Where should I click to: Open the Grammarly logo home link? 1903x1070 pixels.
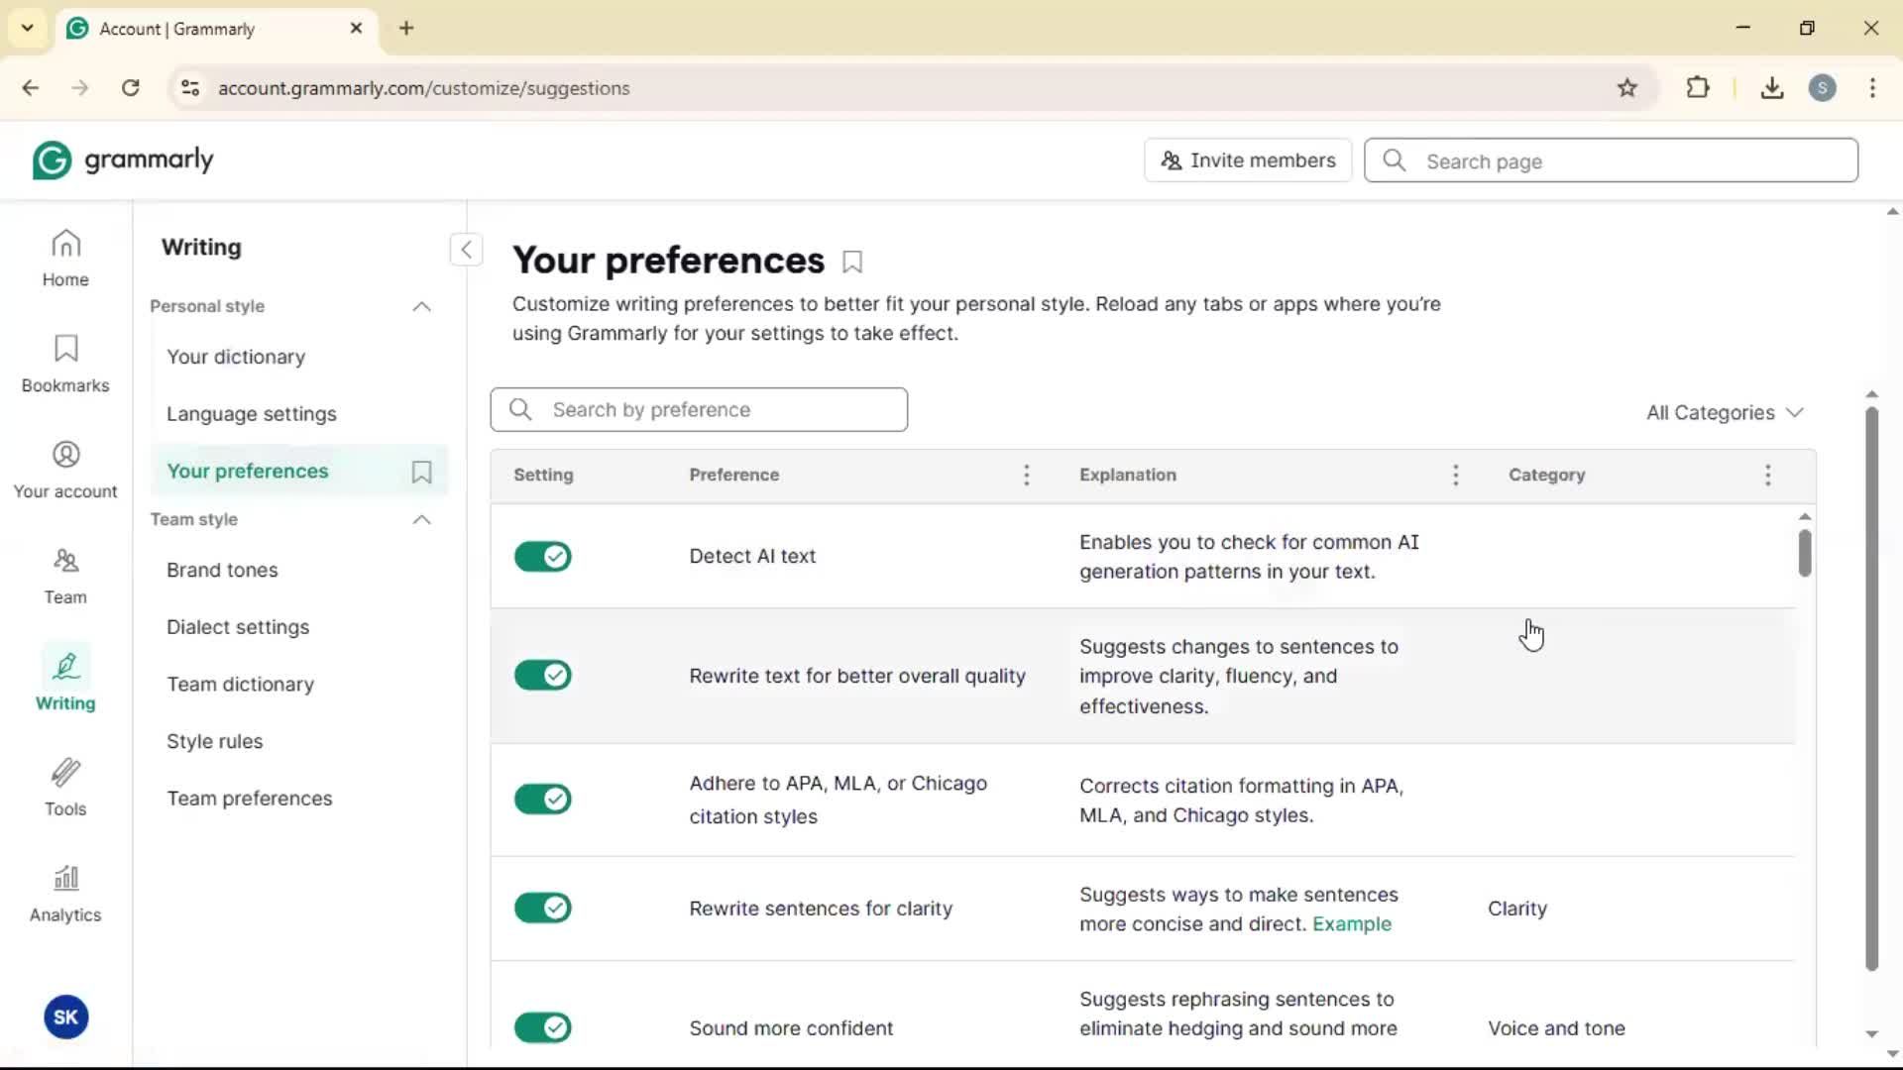[123, 160]
